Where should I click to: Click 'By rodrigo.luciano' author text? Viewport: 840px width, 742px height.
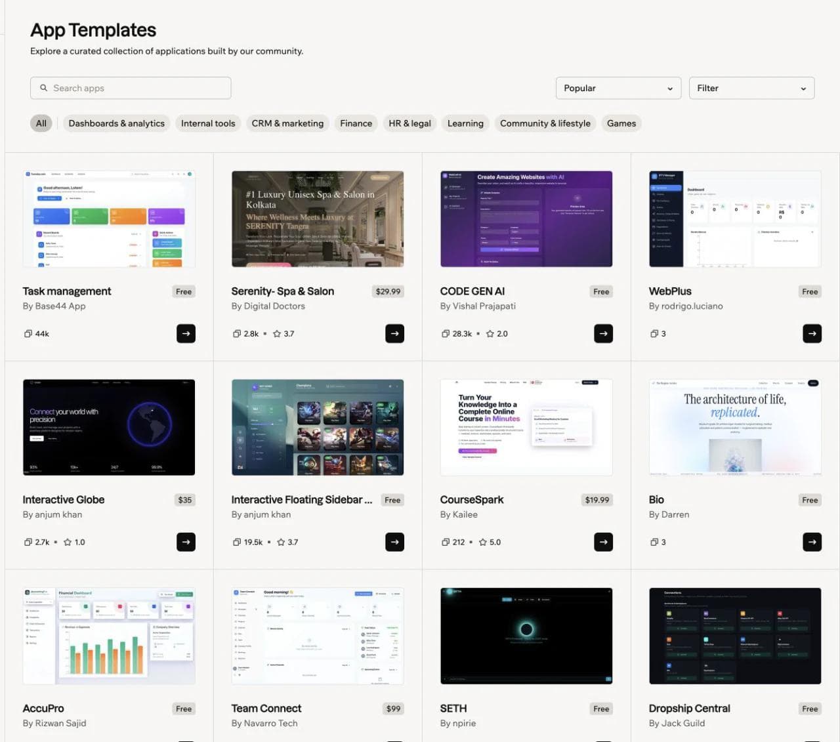(686, 306)
